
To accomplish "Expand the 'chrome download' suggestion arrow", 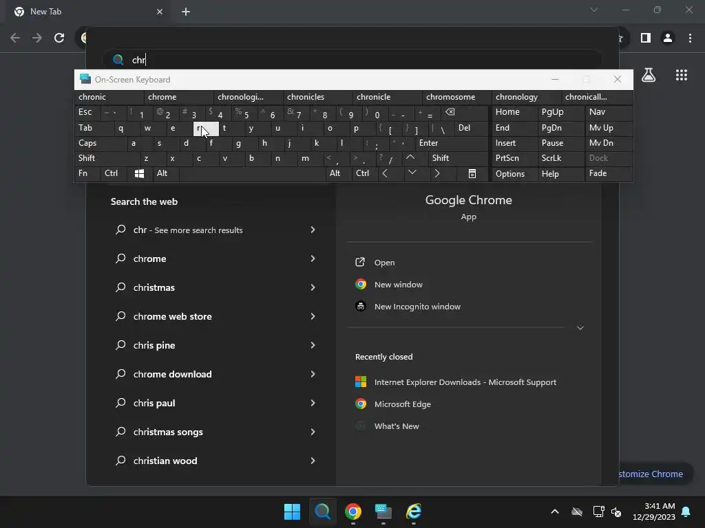I will pos(313,374).
